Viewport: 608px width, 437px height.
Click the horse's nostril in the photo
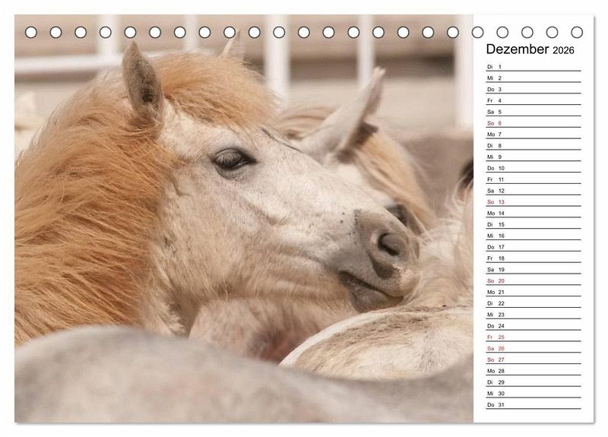[x=392, y=243]
